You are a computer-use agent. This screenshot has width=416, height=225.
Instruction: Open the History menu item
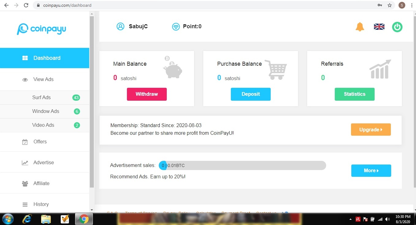point(41,204)
